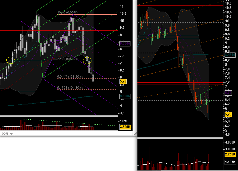Click the 4.000K volume axis label
238x171 pixels.
(230, 142)
